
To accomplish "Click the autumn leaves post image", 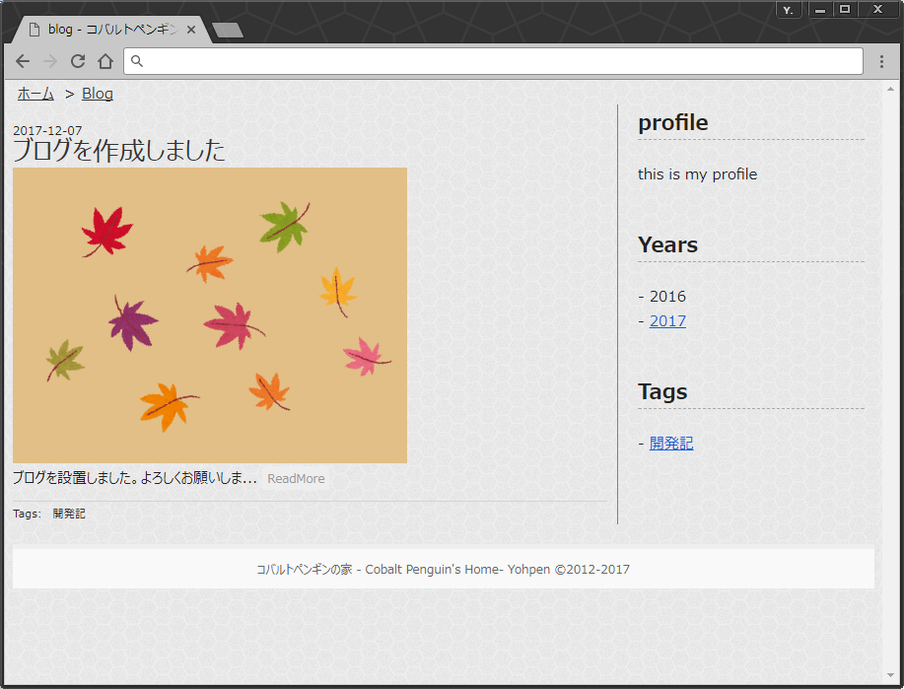I will 210,315.
